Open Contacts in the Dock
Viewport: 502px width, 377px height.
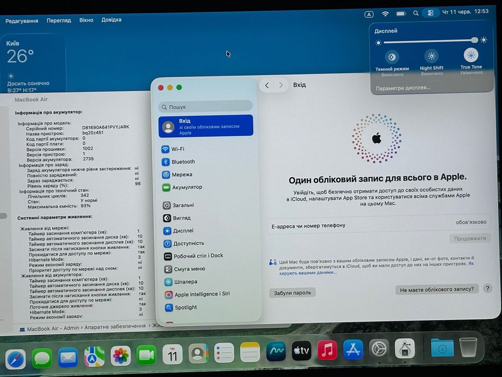(198, 354)
